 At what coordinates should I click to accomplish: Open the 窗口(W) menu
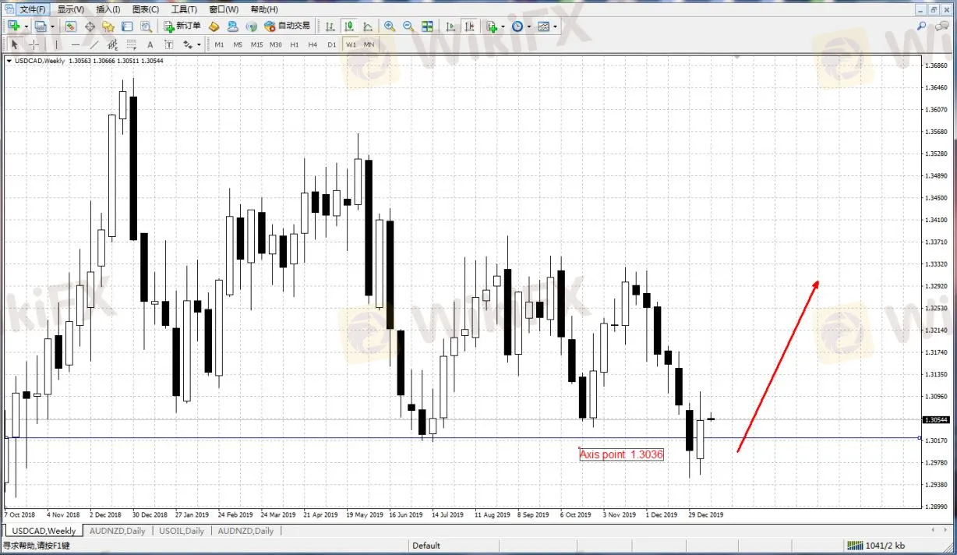(224, 9)
